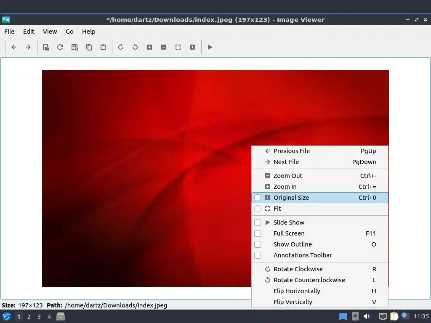Zoom in with the toolbar plus icon

click(x=149, y=47)
